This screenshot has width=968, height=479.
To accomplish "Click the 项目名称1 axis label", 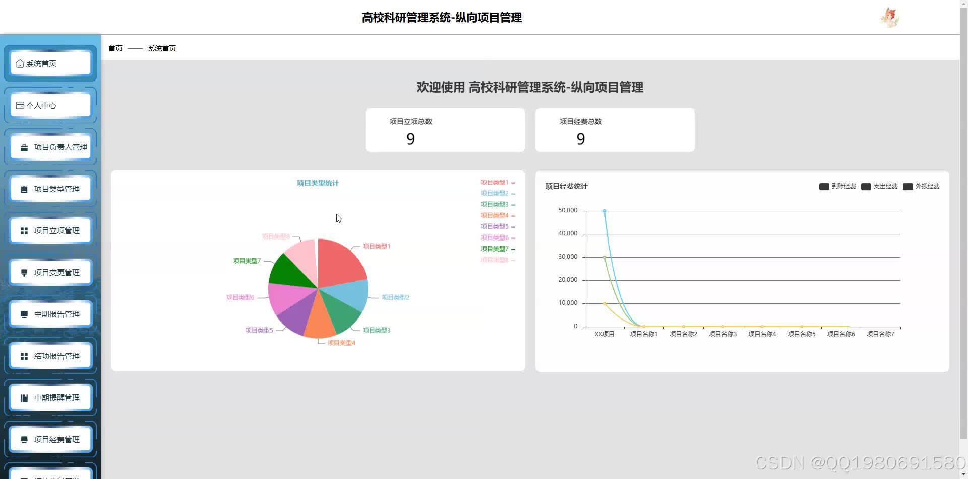I will [644, 334].
